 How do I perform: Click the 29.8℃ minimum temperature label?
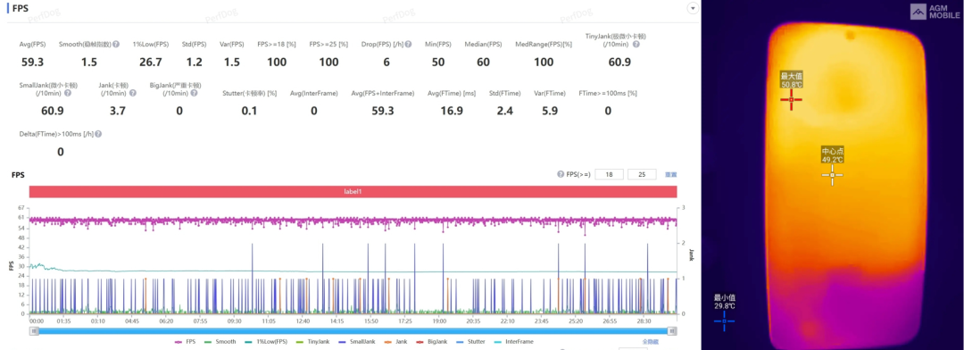click(724, 305)
